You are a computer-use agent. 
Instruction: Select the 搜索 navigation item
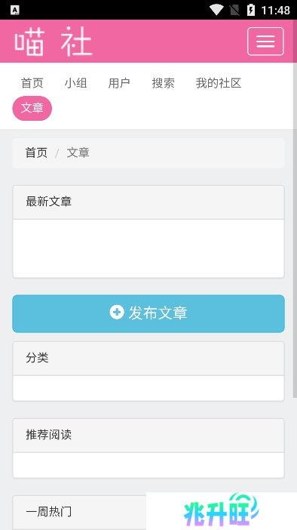pyautogui.click(x=163, y=83)
